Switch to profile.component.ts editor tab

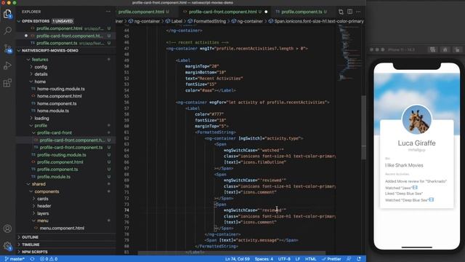coord(302,12)
